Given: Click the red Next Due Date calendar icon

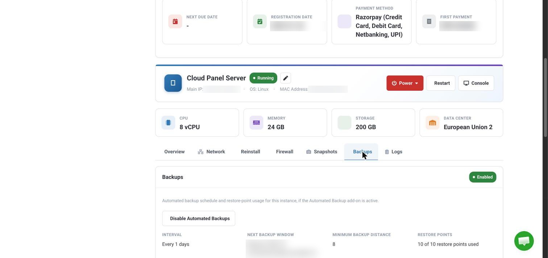Looking at the screenshot, I should pos(175,21).
